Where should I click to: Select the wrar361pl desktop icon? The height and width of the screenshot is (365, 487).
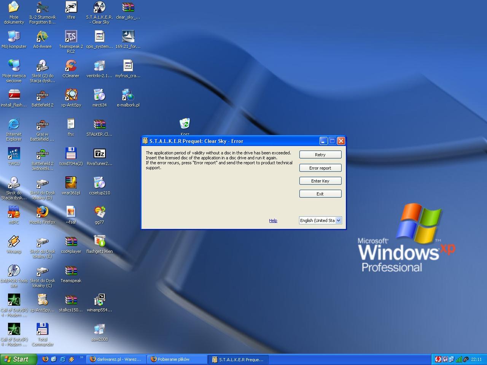(71, 186)
